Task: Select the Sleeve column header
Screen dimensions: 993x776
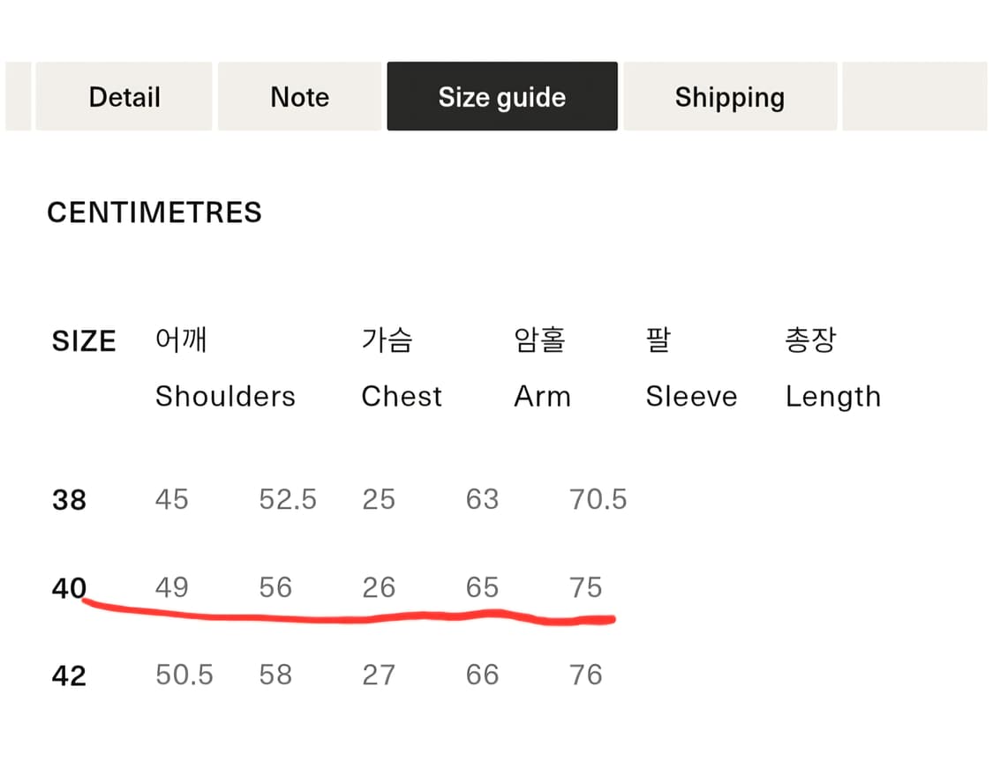Action: click(x=691, y=396)
